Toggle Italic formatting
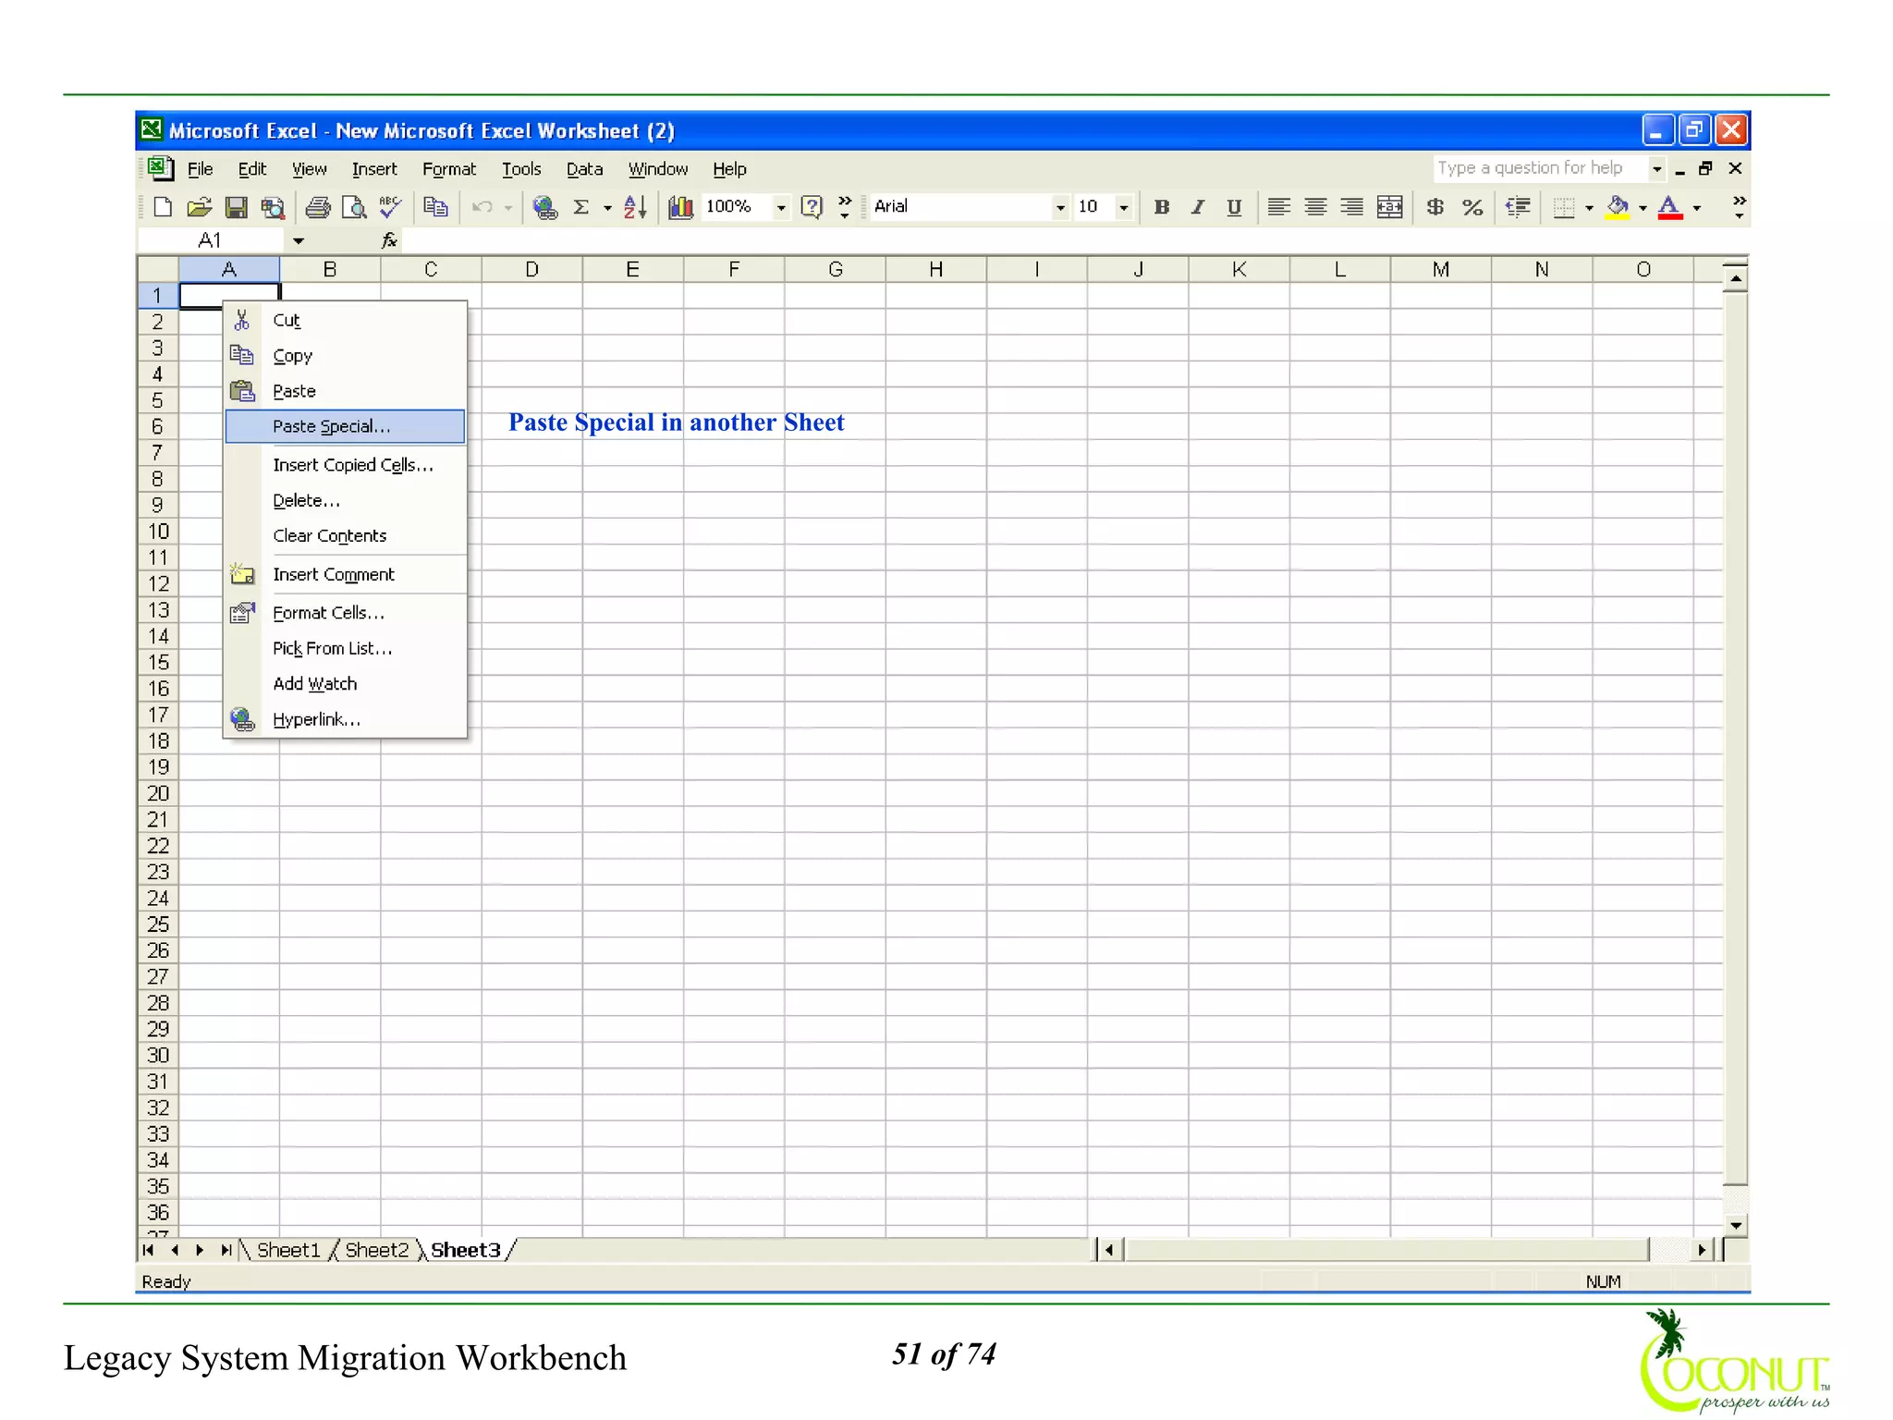1893x1420 pixels. (x=1198, y=207)
